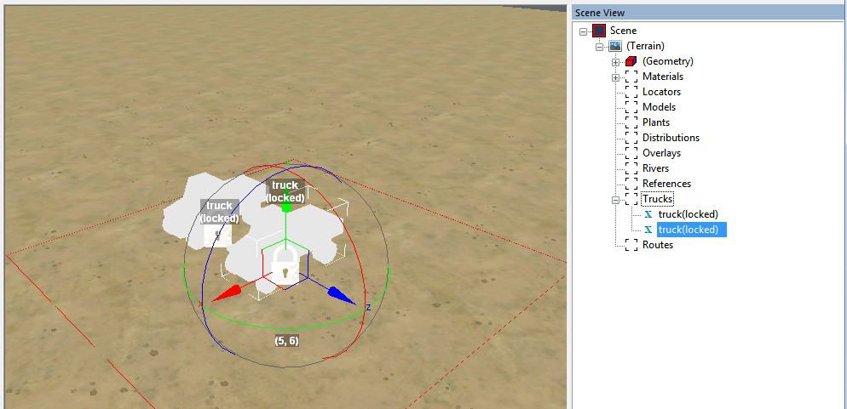Screen dimensions: 847x409
Task: Collapse the Scene root node
Action: [584, 31]
